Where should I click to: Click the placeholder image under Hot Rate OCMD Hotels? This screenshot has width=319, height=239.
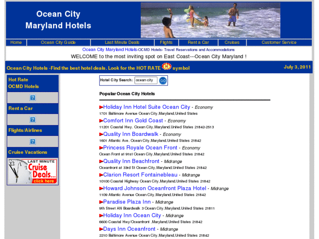click(x=33, y=98)
